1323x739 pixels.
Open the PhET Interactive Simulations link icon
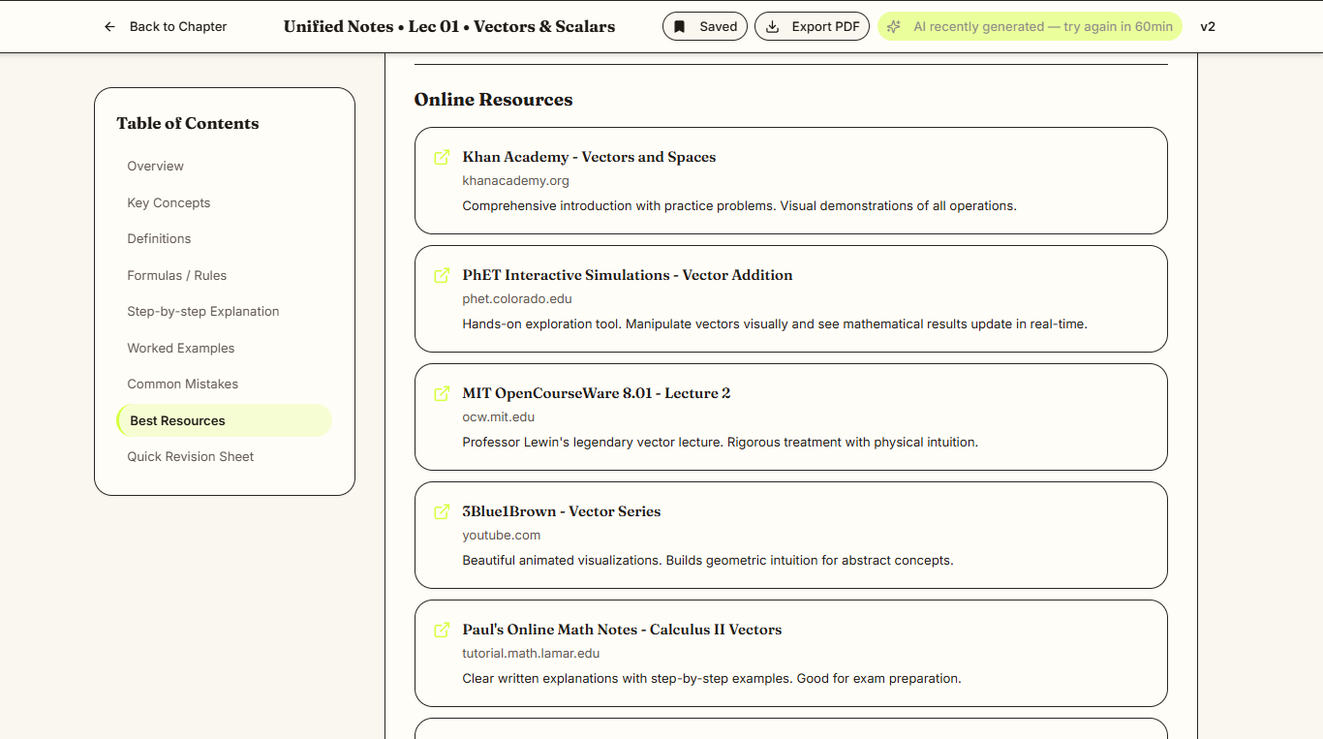[442, 275]
